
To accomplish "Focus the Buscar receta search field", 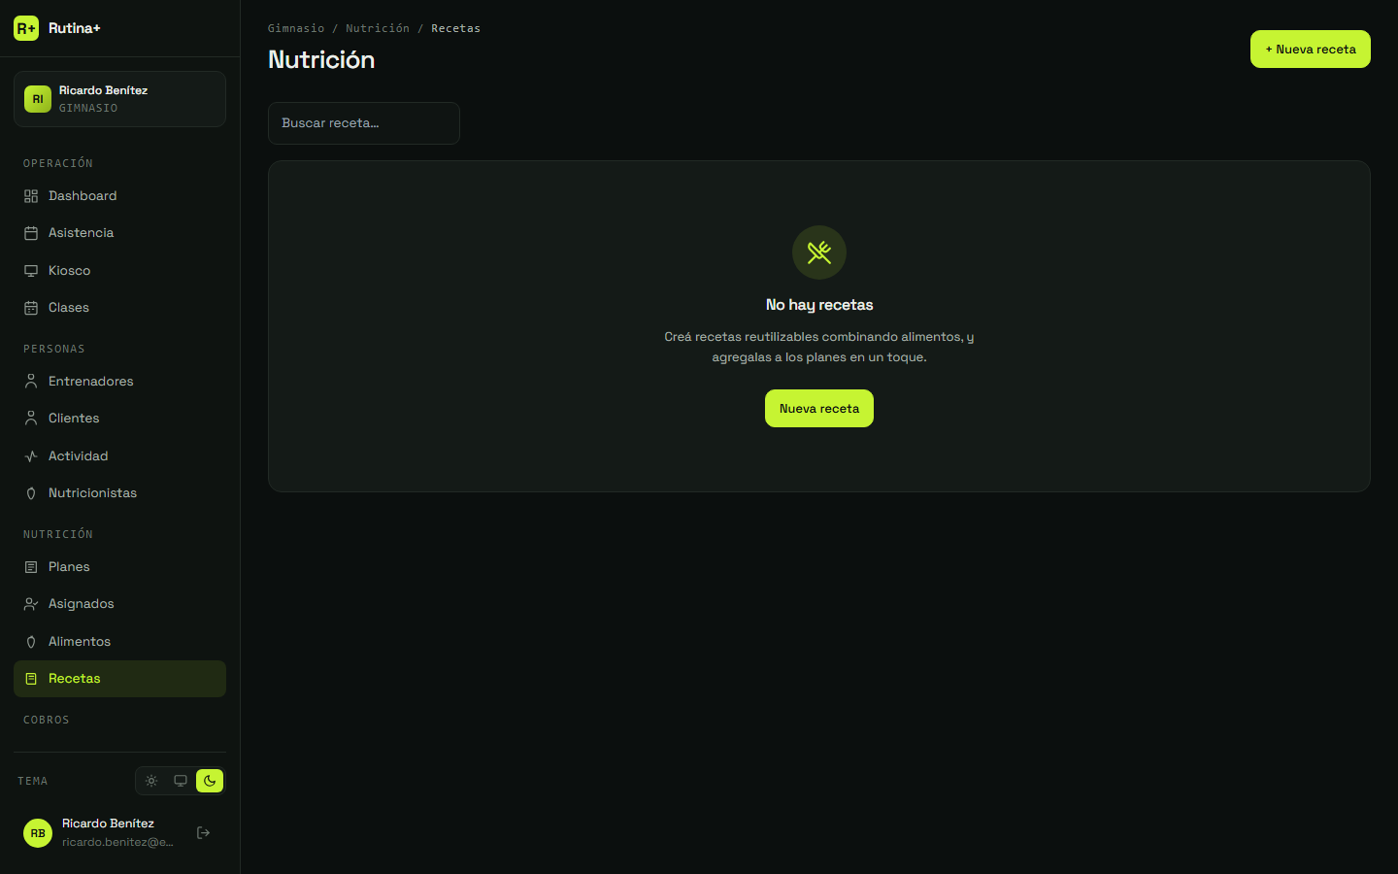I will pos(364,123).
